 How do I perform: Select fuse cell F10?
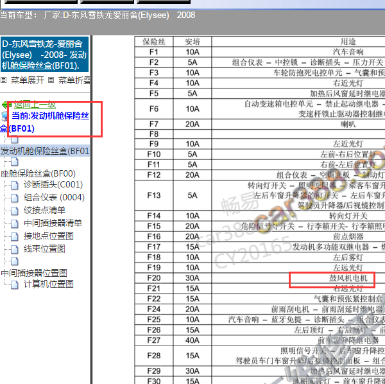pyautogui.click(x=154, y=154)
